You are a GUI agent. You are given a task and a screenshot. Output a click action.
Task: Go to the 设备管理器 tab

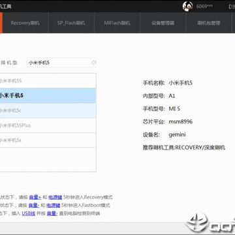point(163,23)
